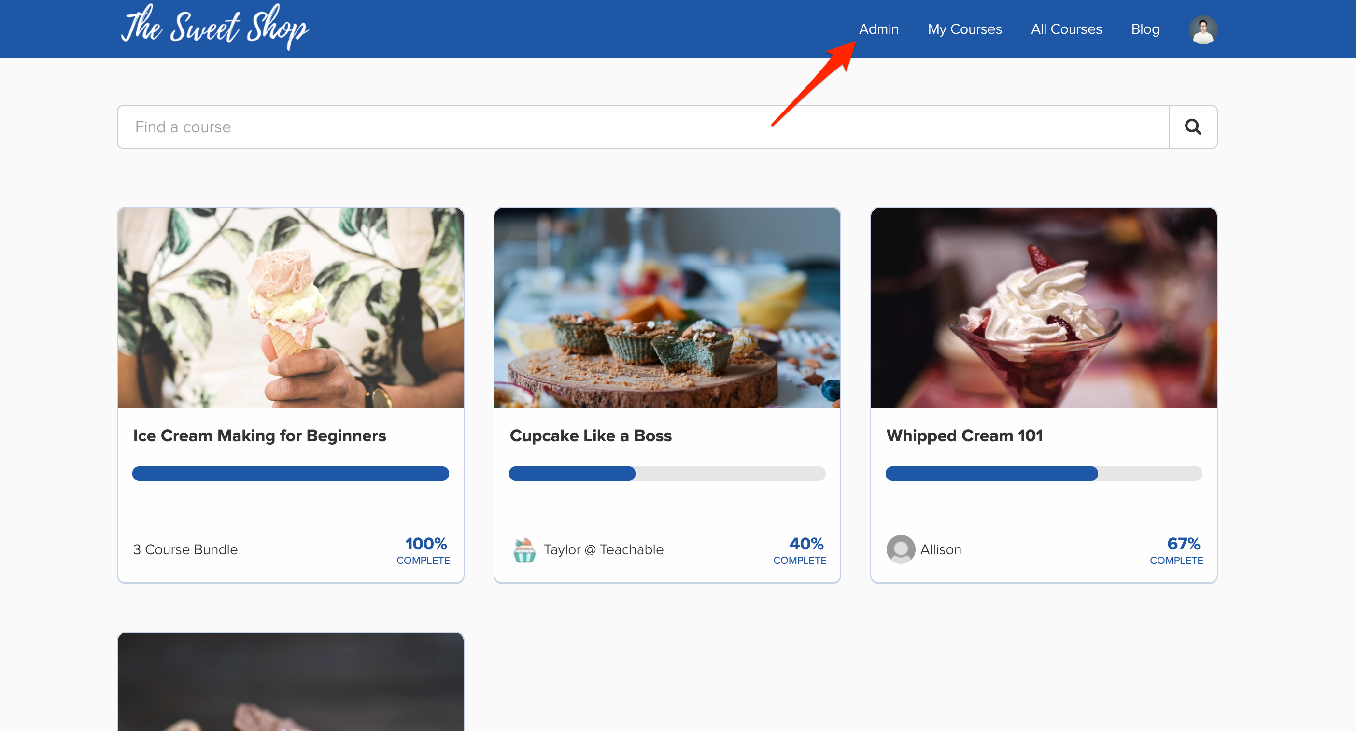Click the whipped cream sundae thumbnail
Viewport: 1356px width, 731px height.
point(1044,308)
